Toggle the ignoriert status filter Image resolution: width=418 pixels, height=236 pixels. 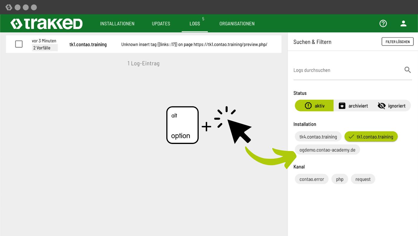click(392, 106)
